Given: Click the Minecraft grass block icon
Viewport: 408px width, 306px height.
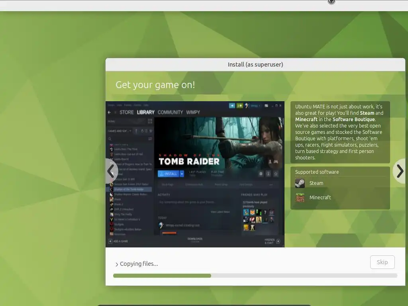Looking at the screenshot, I should pyautogui.click(x=300, y=198).
